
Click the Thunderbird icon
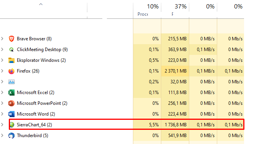(11, 136)
